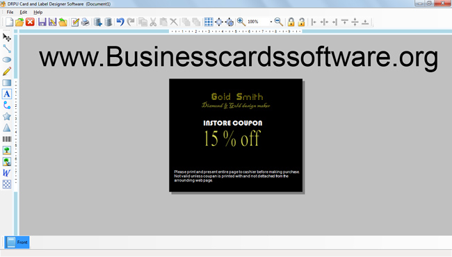452x257 pixels.
Task: Select the Star shape tool
Action: point(7,116)
